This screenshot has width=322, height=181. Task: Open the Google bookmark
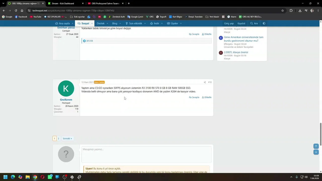(x=7, y=17)
